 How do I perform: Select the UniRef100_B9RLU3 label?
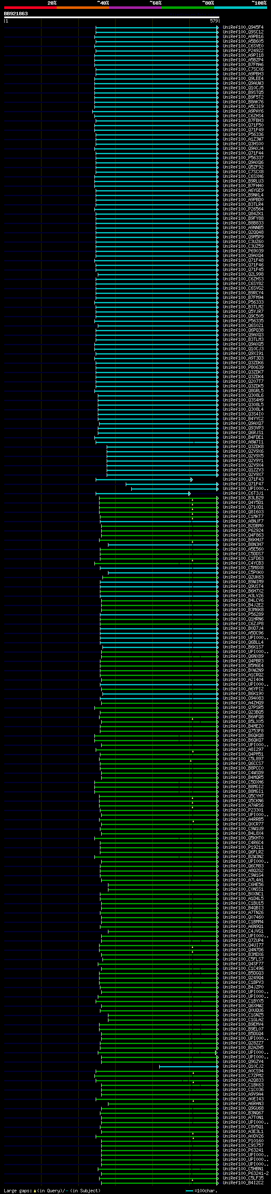(x=243, y=181)
